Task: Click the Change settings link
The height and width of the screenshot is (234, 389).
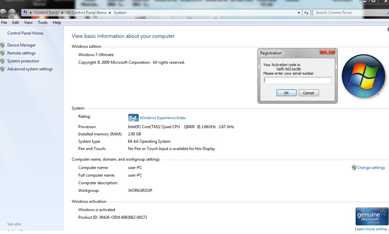Action: [x=371, y=168]
